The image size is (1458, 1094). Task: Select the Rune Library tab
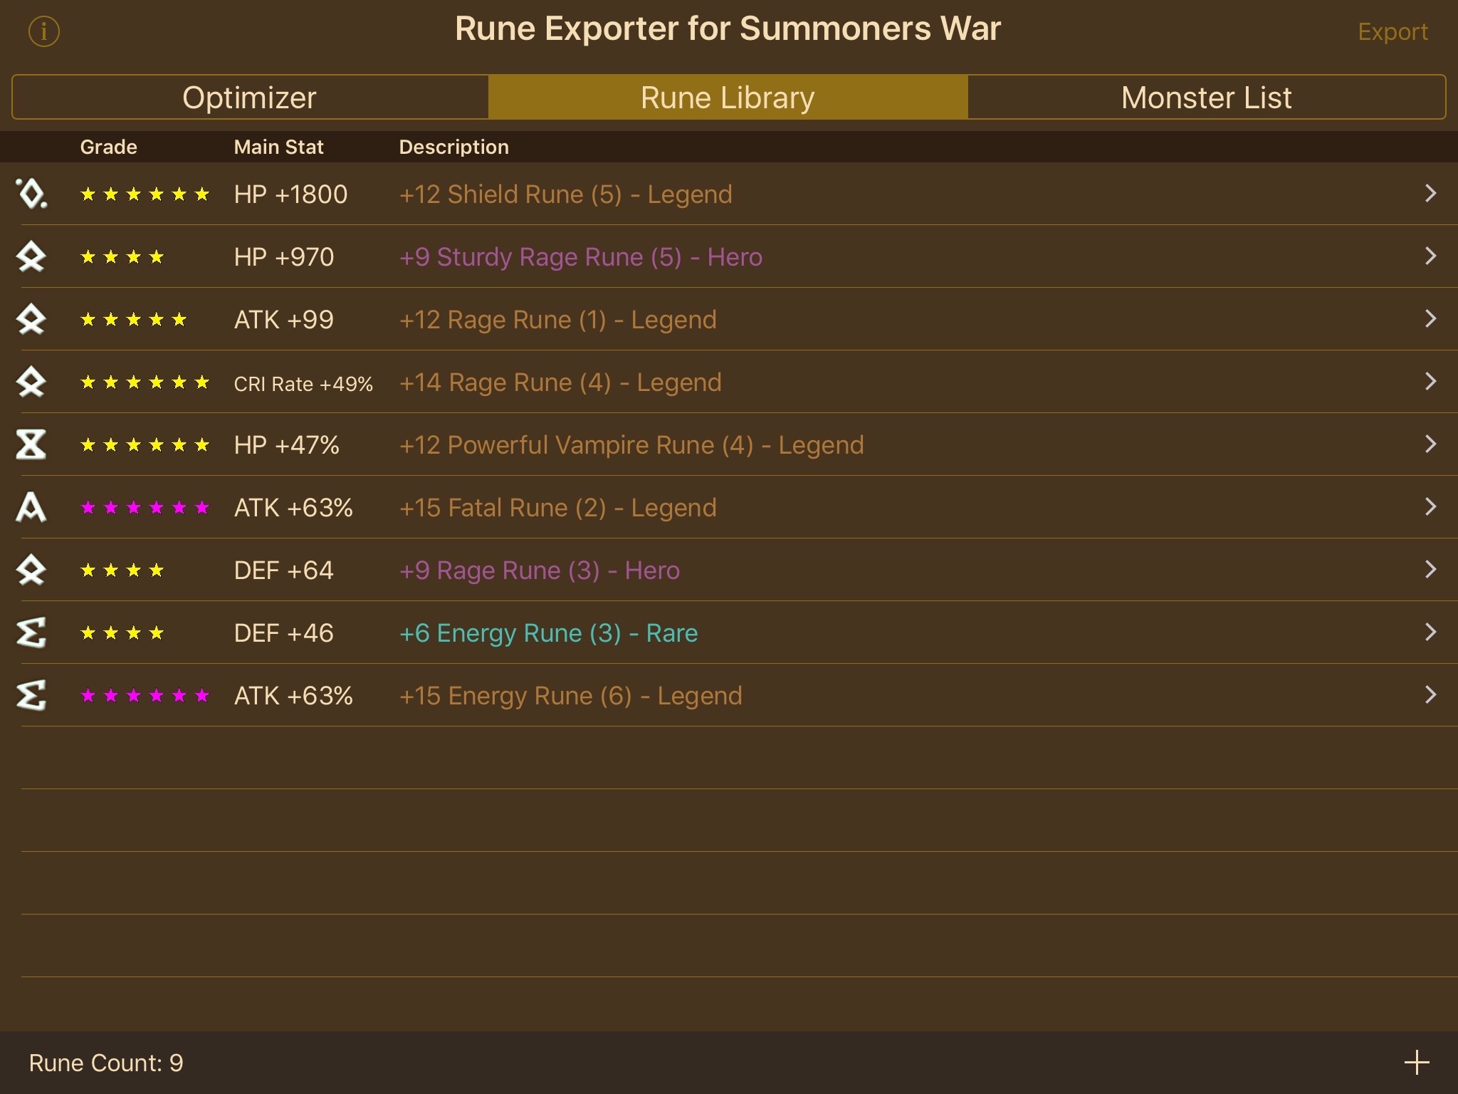728,98
